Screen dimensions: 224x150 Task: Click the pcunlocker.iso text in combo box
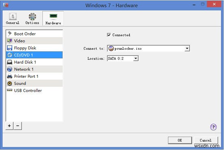tap(128, 49)
